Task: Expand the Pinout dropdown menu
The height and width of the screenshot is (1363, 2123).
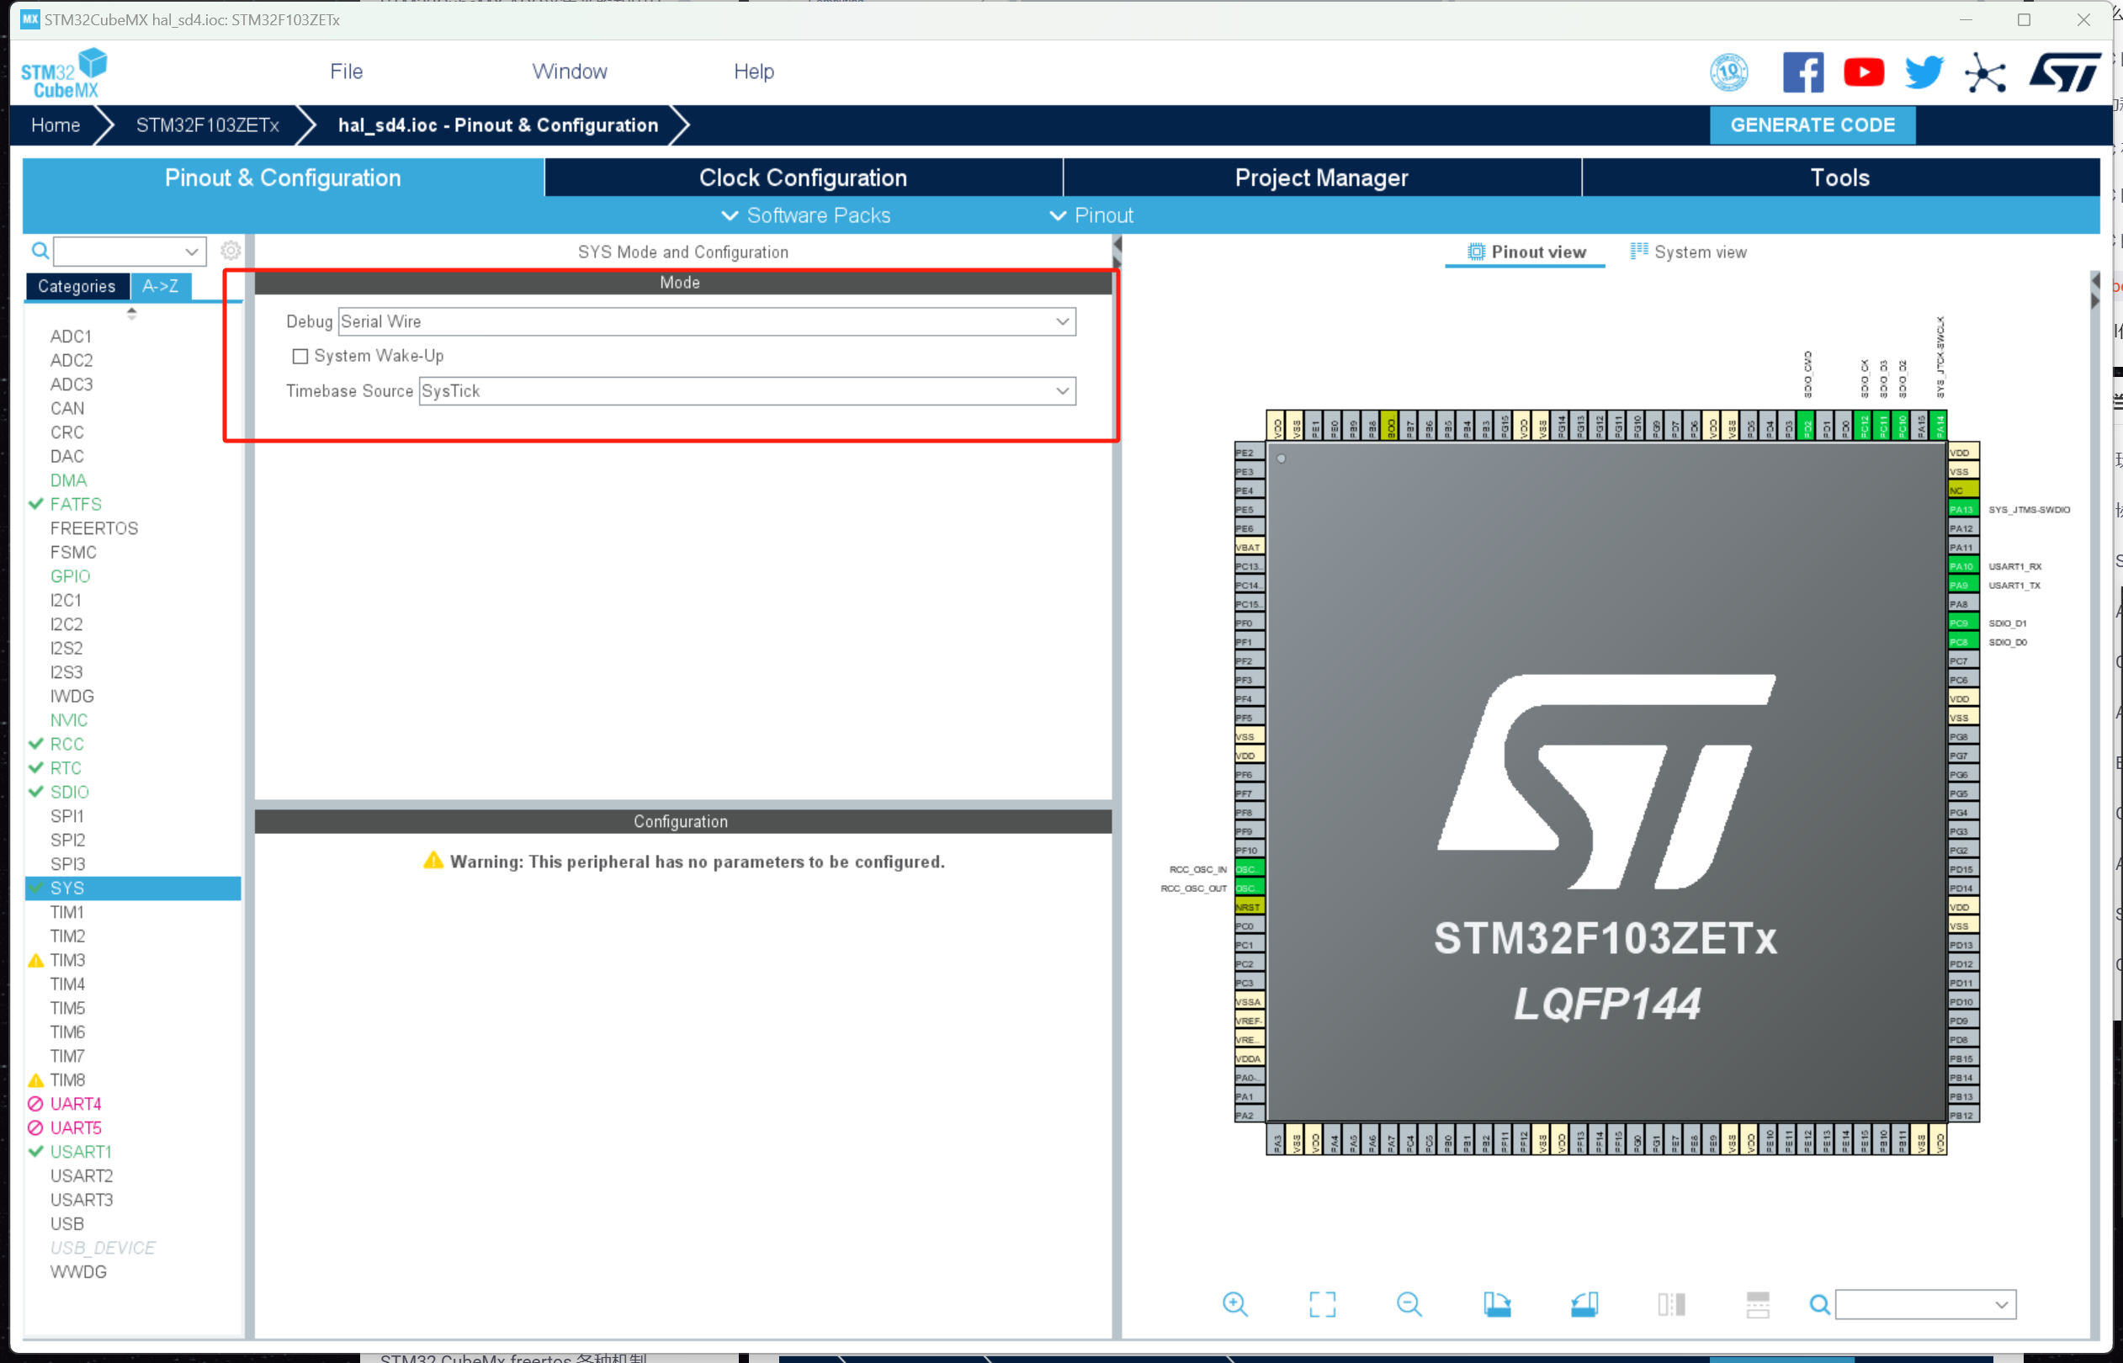Action: click(1091, 215)
